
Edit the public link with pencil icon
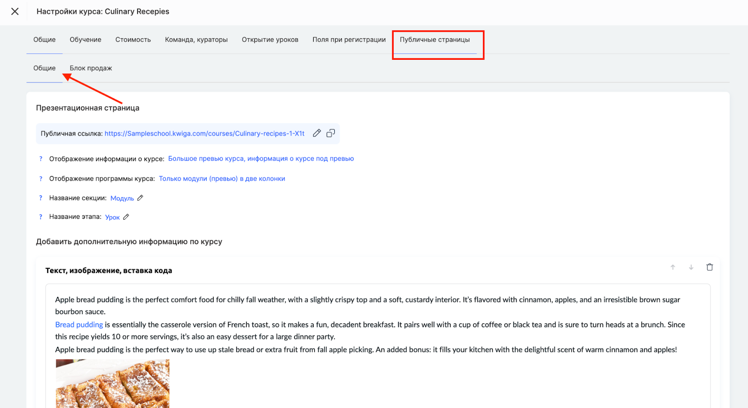pos(317,133)
